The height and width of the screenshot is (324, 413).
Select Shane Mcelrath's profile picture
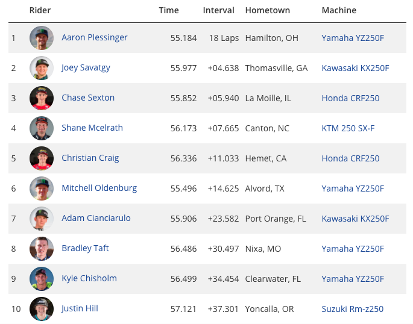[x=42, y=128]
